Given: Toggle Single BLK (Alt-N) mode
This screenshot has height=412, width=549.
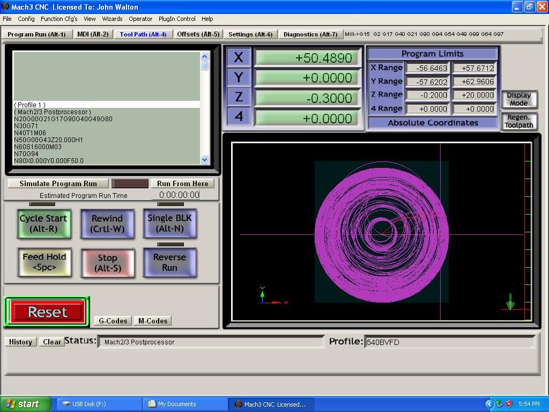Looking at the screenshot, I should click(x=170, y=223).
